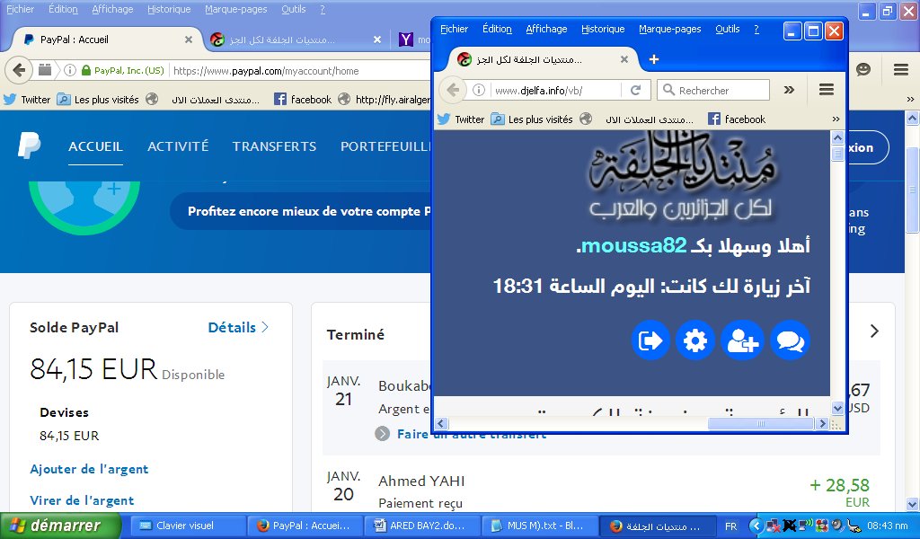Reload the Djelfa forum page
Image resolution: width=920 pixels, height=539 pixels.
pos(635,91)
